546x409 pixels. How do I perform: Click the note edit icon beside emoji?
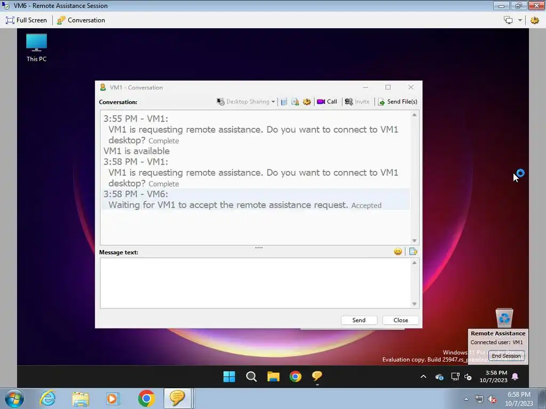coord(413,251)
